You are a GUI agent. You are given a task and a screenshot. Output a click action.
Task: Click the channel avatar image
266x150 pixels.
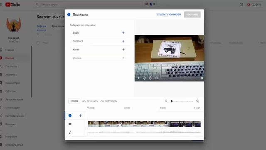tap(14, 25)
